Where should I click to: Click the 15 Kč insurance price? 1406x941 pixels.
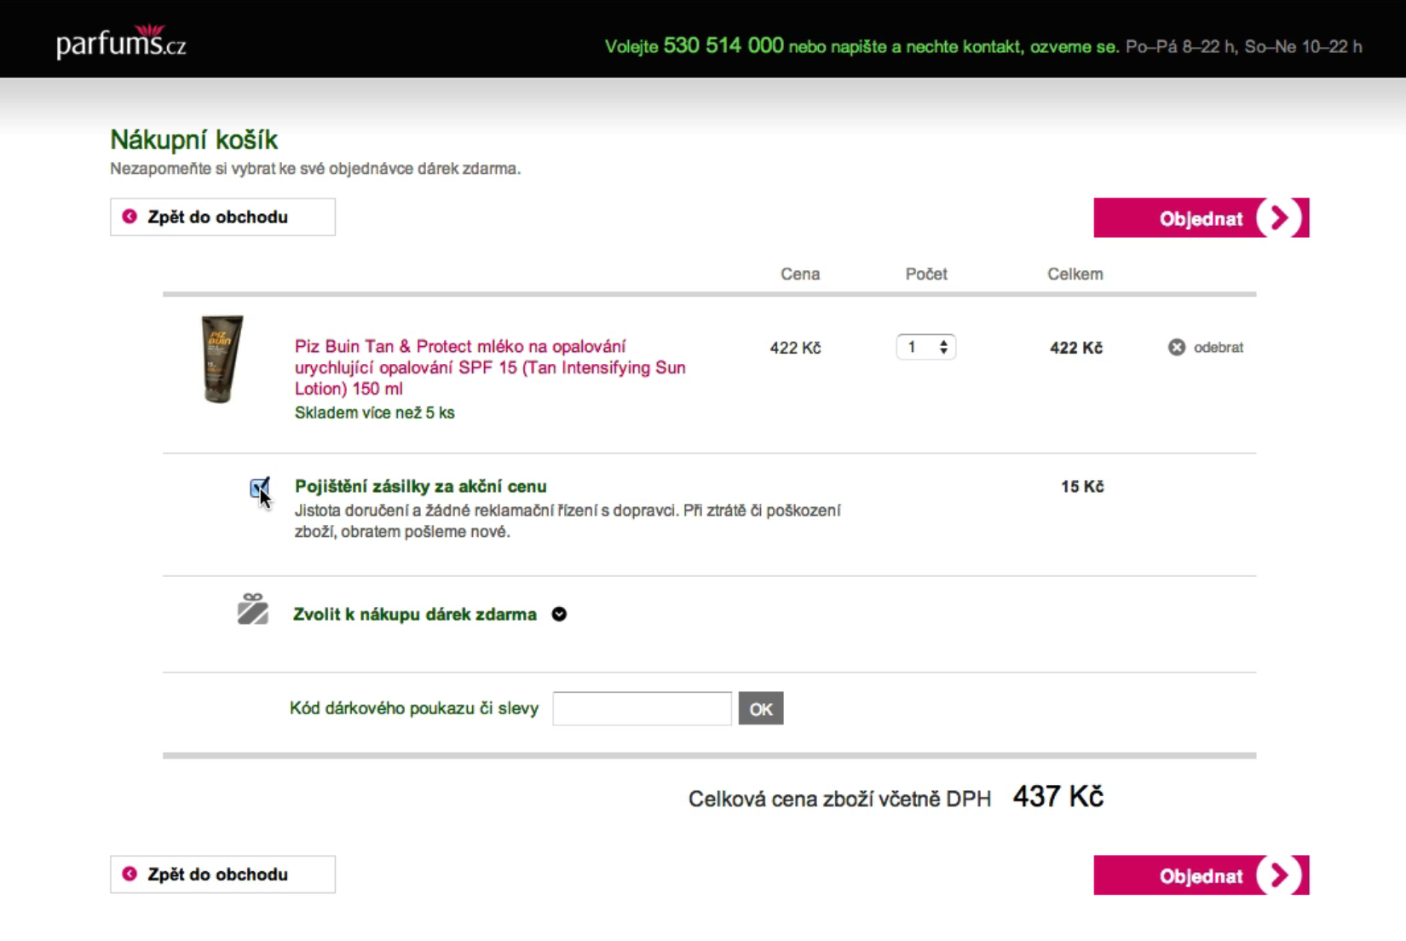tap(1082, 487)
